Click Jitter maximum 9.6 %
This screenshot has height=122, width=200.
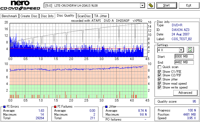coord(143,114)
